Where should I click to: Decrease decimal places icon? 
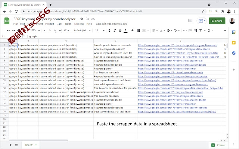(55, 31)
